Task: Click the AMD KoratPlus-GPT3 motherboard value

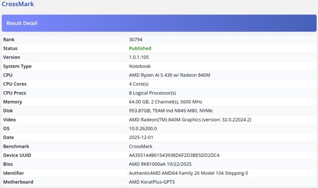Action: tap(152, 182)
